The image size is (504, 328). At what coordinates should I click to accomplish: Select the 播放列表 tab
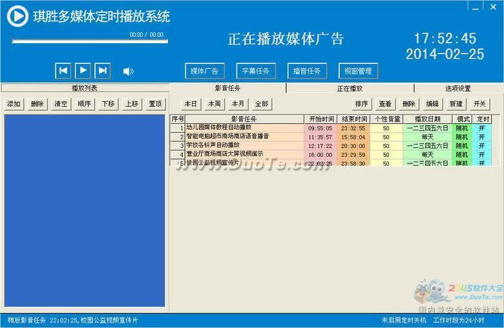85,88
